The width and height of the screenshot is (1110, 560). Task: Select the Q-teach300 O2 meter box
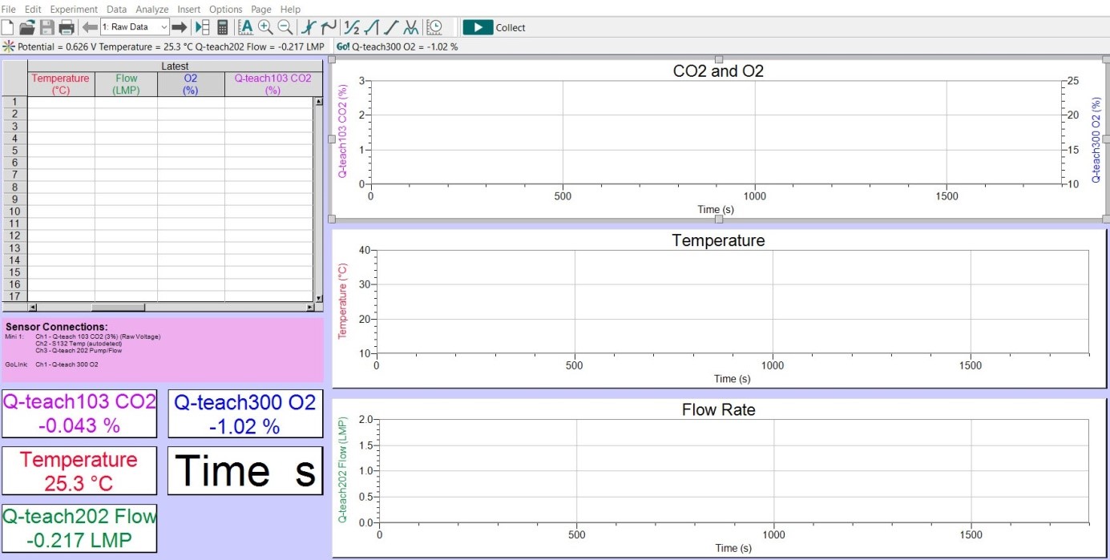pyautogui.click(x=245, y=413)
